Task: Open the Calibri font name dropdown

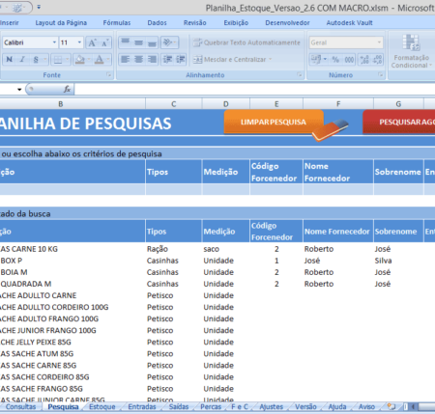Action: pos(54,42)
